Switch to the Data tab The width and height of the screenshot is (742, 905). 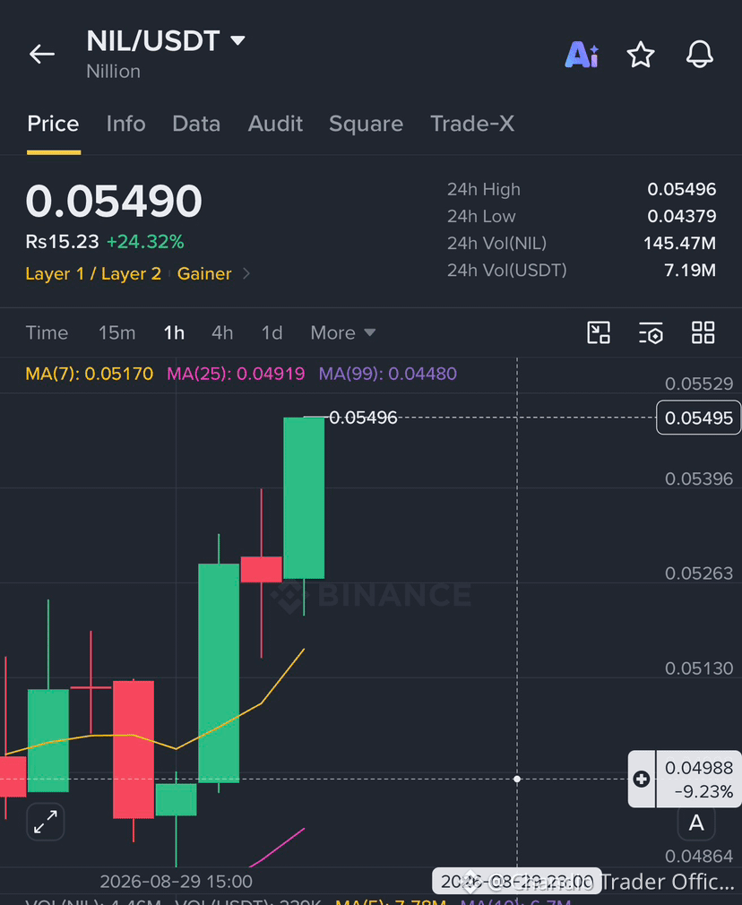tap(196, 124)
